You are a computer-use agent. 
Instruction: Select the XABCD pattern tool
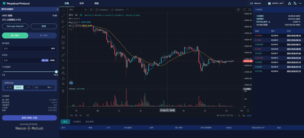[63, 37]
